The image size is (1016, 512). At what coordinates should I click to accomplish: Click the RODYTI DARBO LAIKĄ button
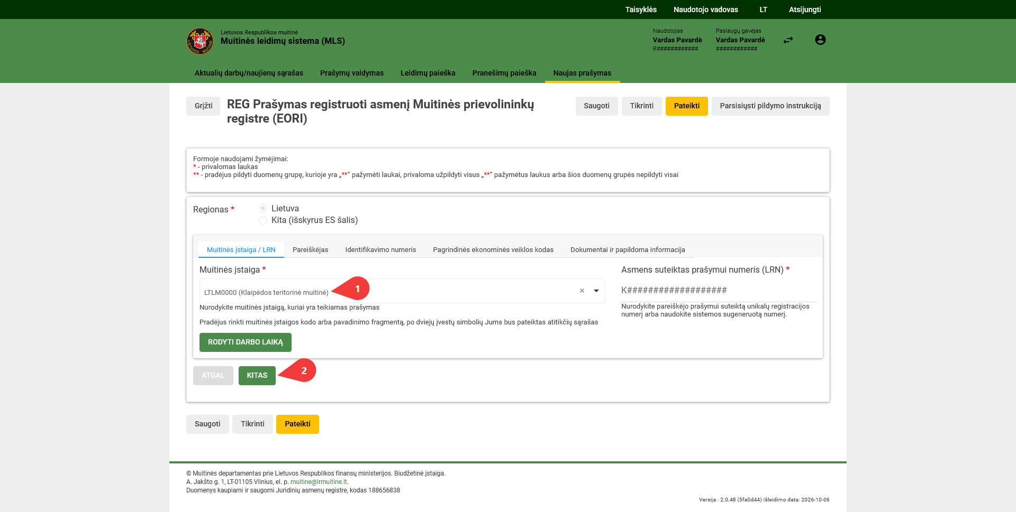tap(246, 342)
